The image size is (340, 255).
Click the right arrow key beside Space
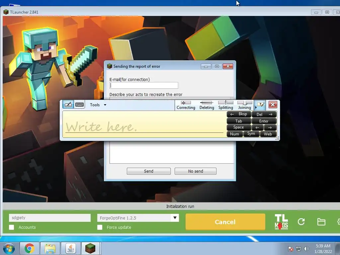(x=270, y=127)
